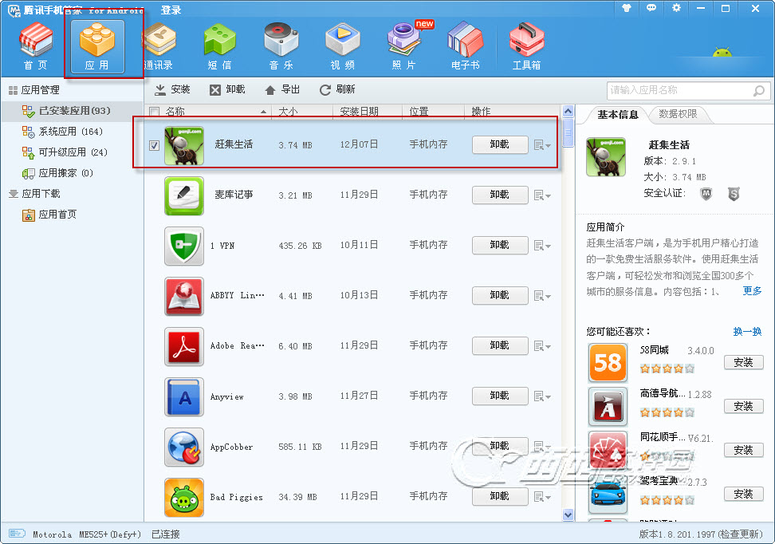This screenshot has height=544, width=775.
Task: Click the Bad Piggies app icon
Action: coord(184,497)
